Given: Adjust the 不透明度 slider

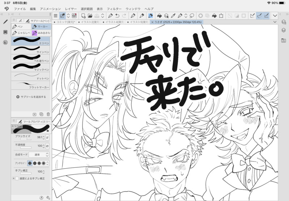Looking at the screenshot, I should 26,148.
